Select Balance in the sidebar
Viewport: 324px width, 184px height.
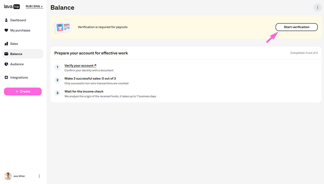pyautogui.click(x=23, y=54)
